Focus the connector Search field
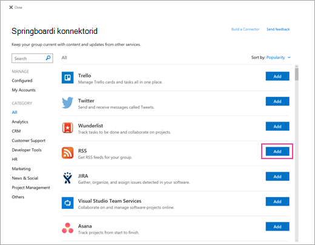The height and width of the screenshot is (245, 315). pyautogui.click(x=32, y=58)
